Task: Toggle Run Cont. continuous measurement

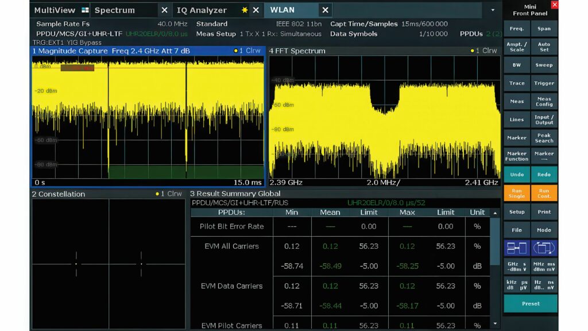Action: [544, 193]
